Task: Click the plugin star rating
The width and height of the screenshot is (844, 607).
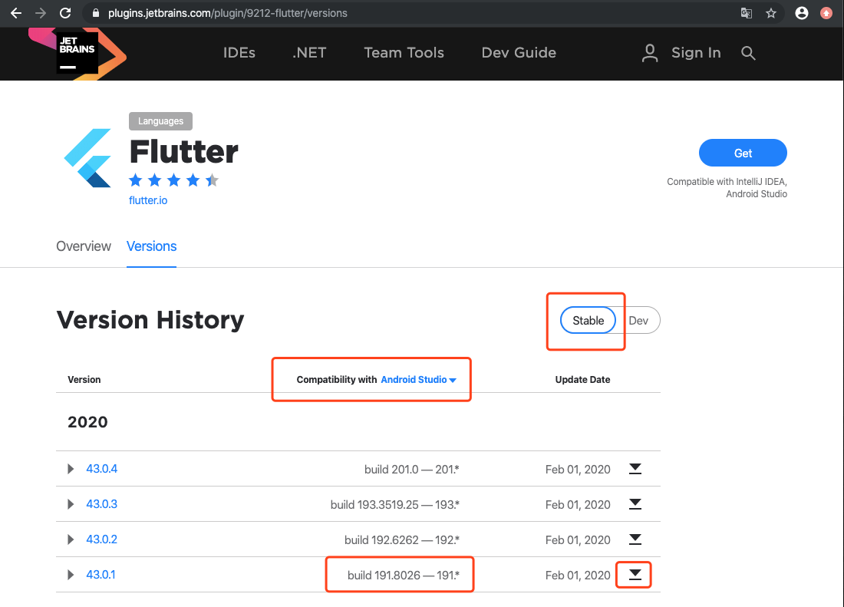Action: 173,180
